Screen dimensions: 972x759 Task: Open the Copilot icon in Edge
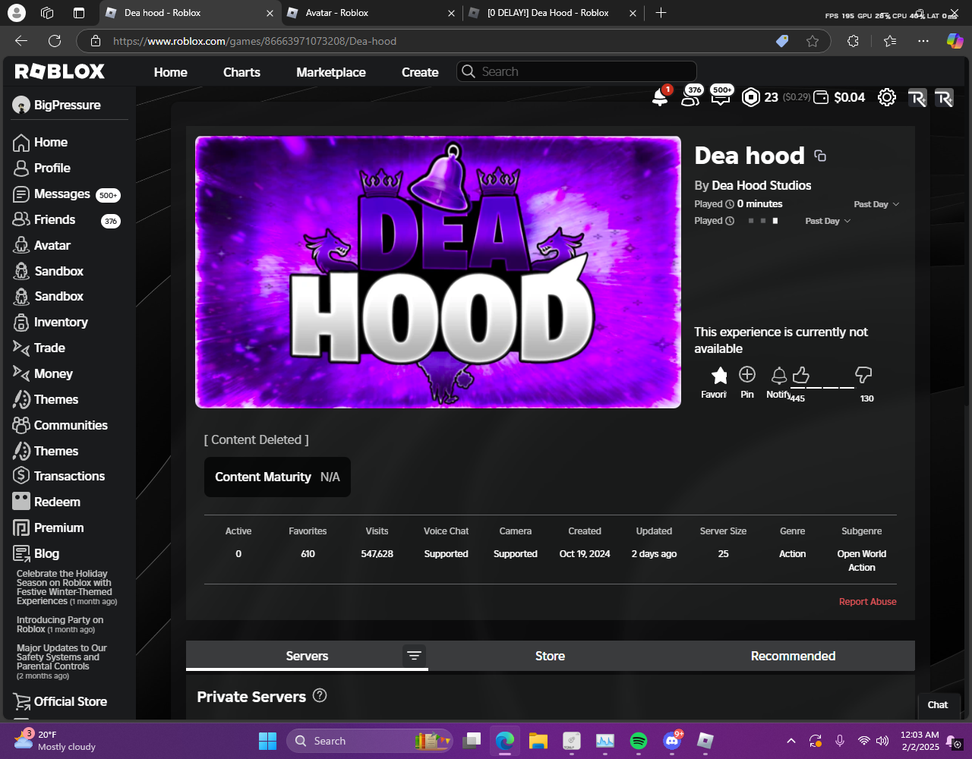click(x=955, y=41)
